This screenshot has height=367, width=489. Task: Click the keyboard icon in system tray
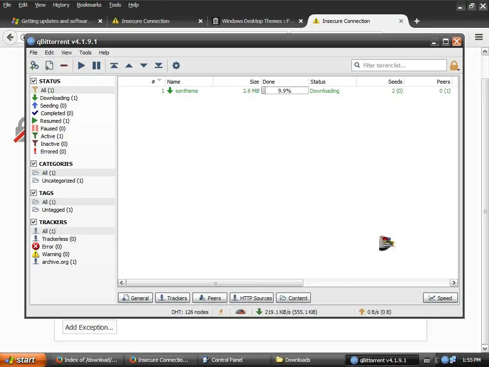click(x=427, y=360)
